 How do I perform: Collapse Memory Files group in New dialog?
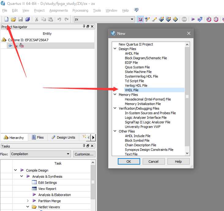[x=115, y=94]
